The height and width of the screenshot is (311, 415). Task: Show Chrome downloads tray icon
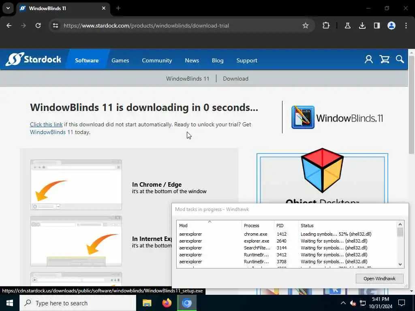[362, 26]
